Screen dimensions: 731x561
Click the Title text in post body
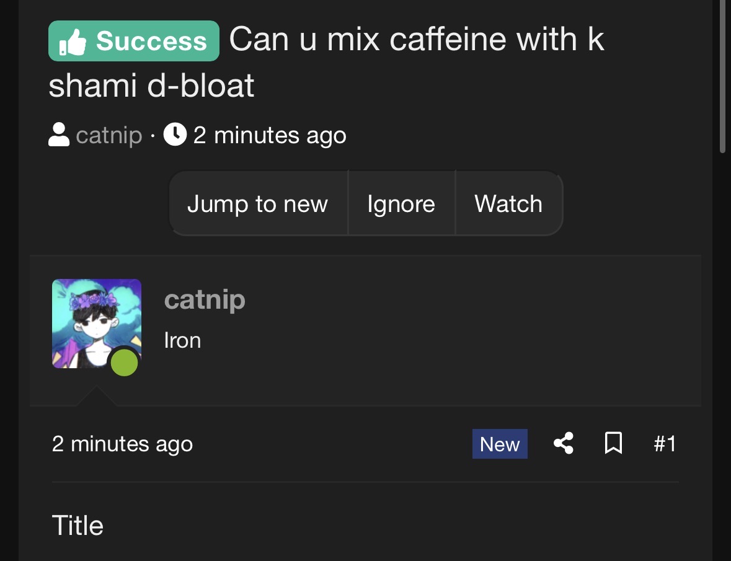tap(78, 526)
